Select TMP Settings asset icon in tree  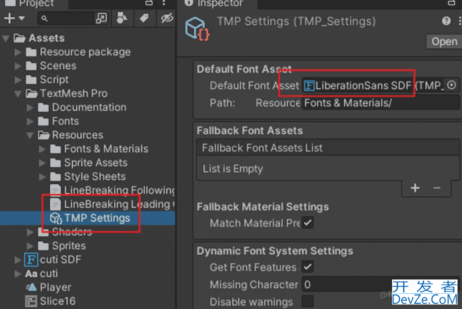[x=56, y=218]
